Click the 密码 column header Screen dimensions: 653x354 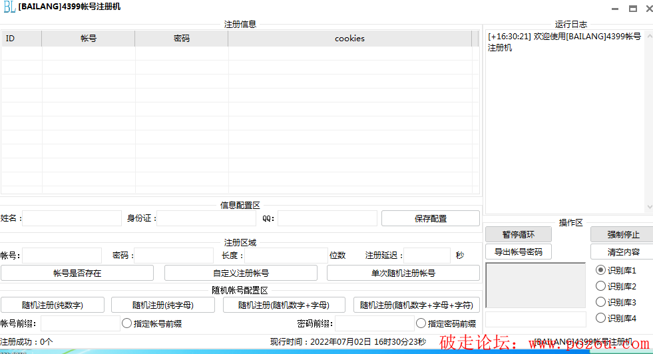coord(182,39)
